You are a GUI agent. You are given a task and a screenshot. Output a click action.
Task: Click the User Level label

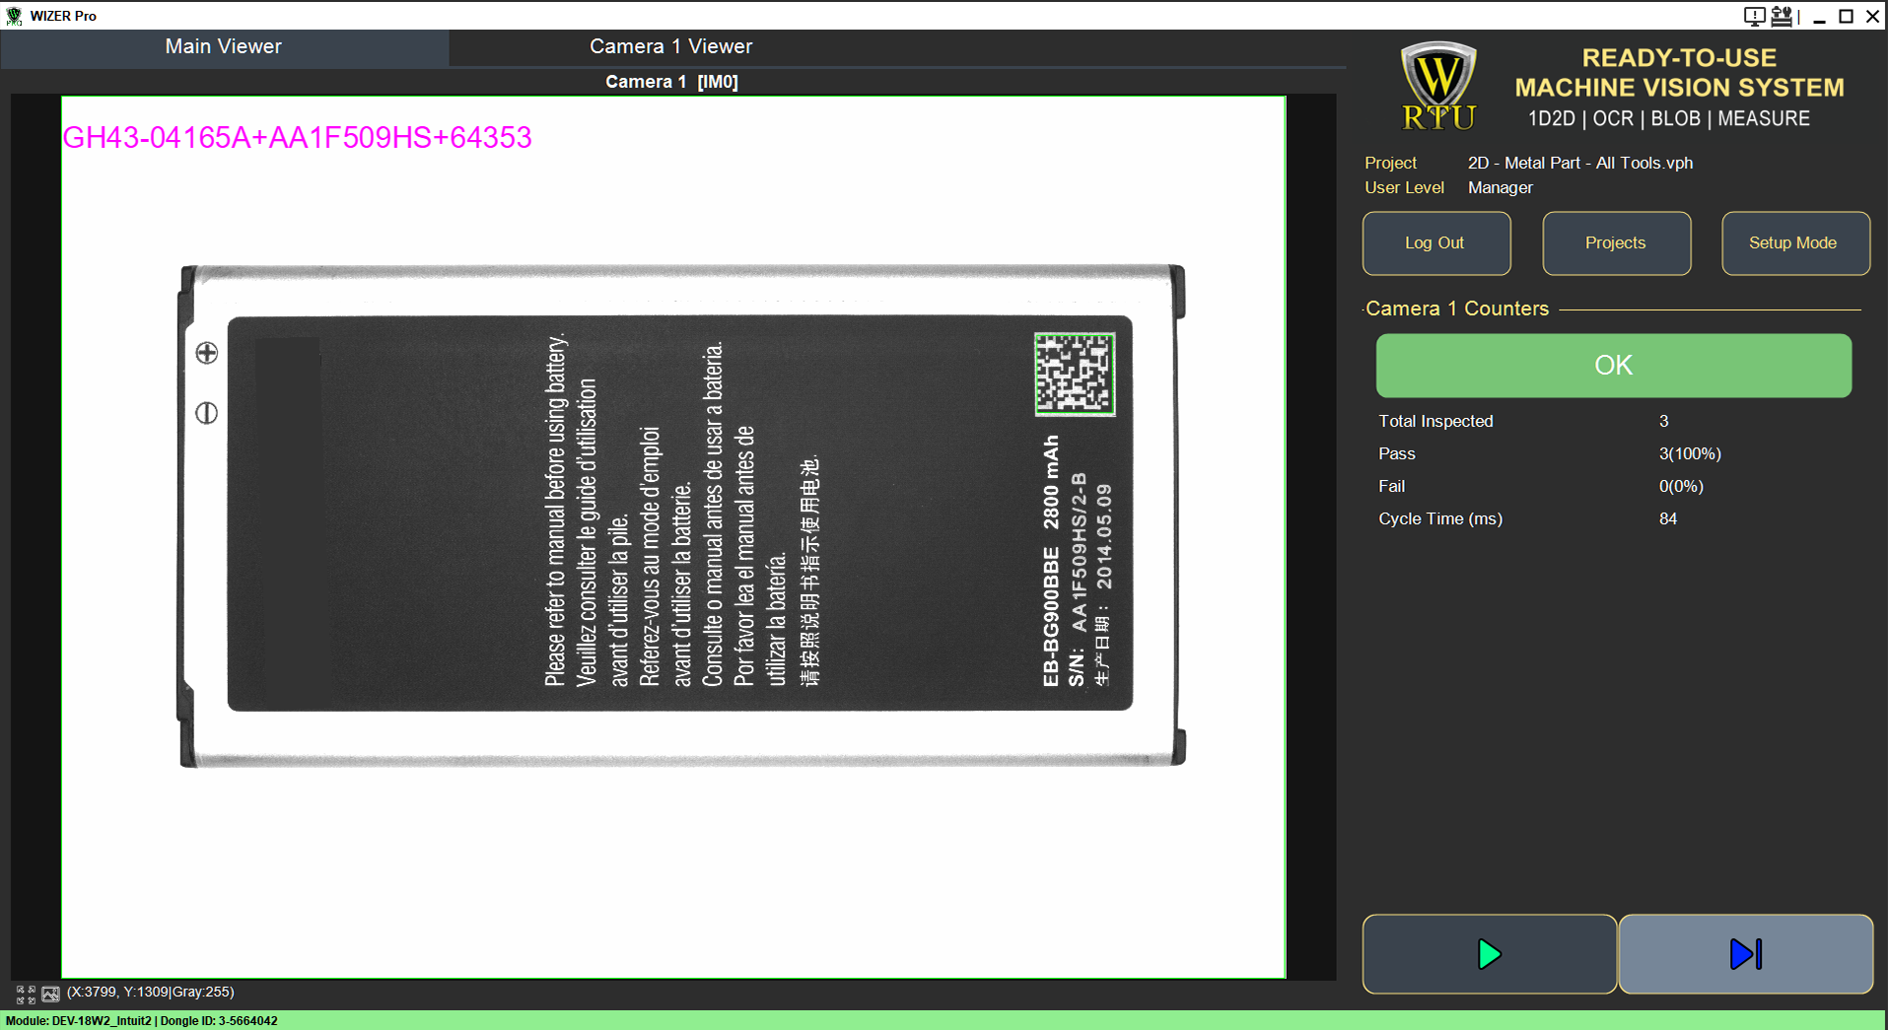1404,188
